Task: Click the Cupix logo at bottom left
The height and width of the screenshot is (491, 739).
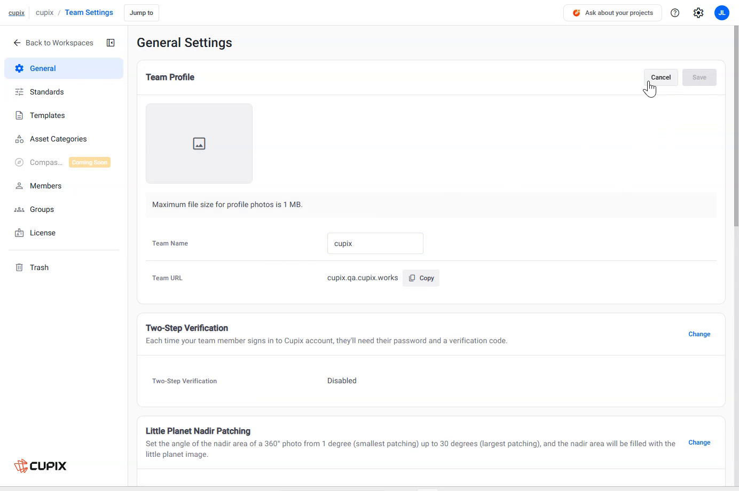Action: 40,466
